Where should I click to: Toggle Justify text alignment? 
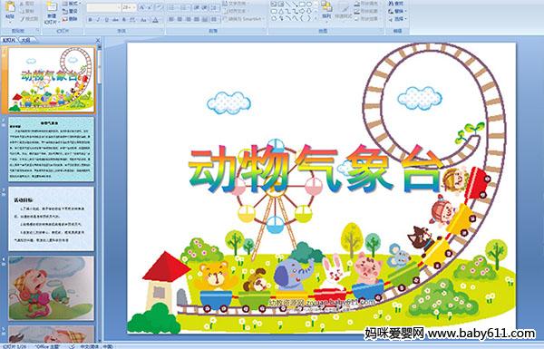197,19
